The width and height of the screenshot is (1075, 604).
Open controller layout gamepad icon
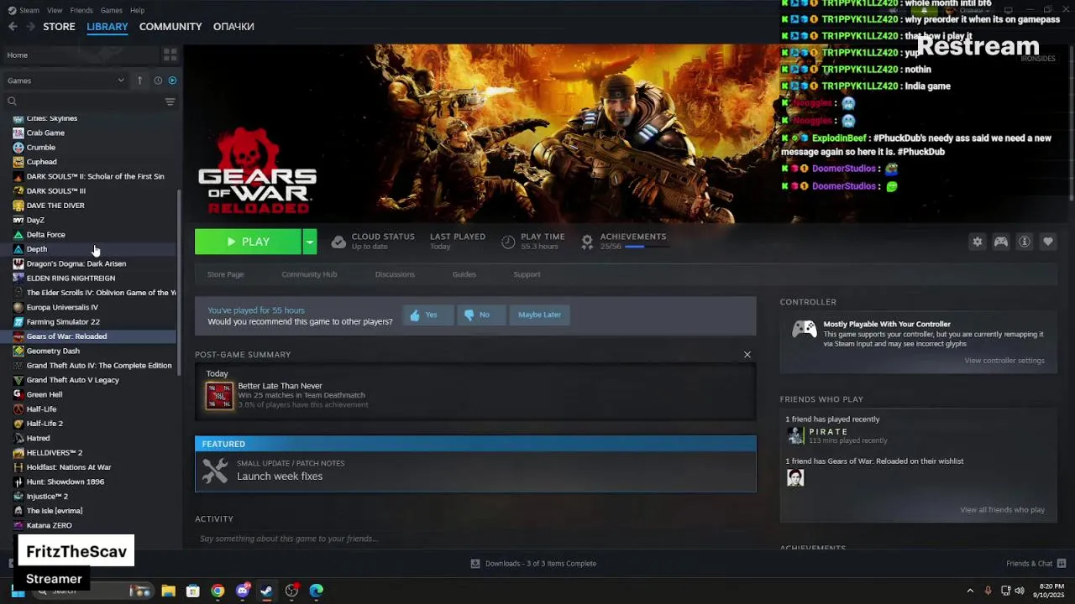pyautogui.click(x=1001, y=242)
